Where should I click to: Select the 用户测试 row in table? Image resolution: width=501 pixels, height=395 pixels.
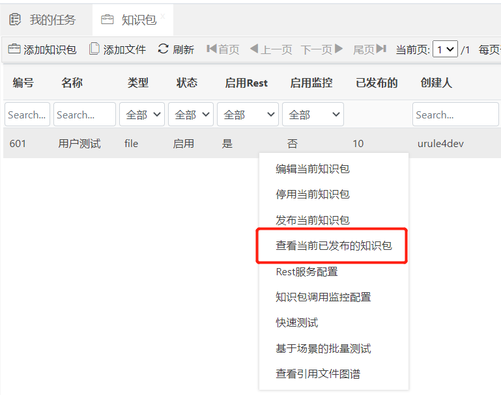(79, 144)
